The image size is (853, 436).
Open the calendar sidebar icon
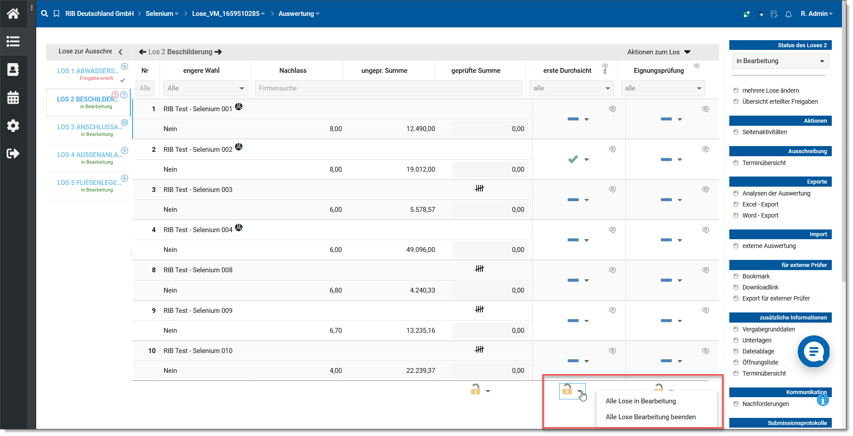[x=13, y=98]
